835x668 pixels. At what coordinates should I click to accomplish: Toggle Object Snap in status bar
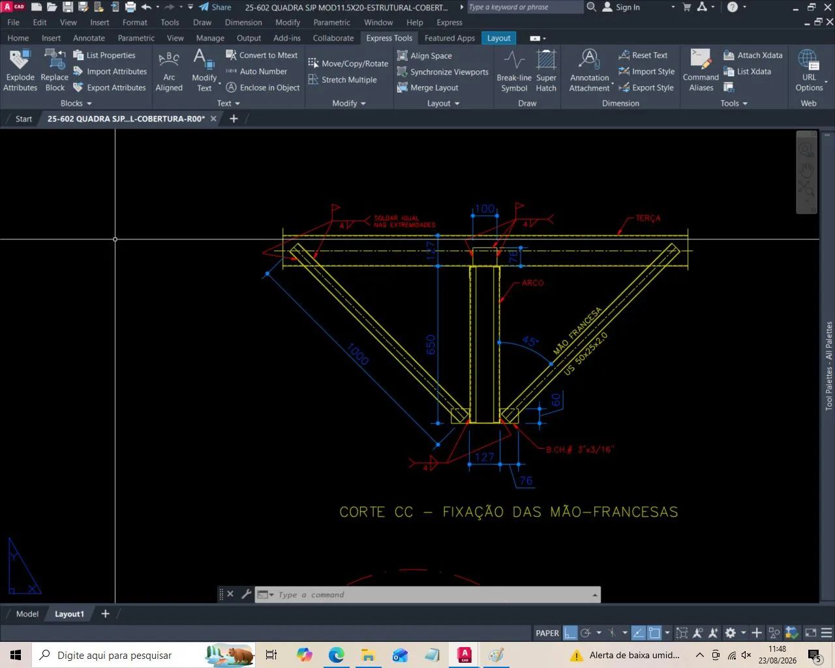[654, 633]
